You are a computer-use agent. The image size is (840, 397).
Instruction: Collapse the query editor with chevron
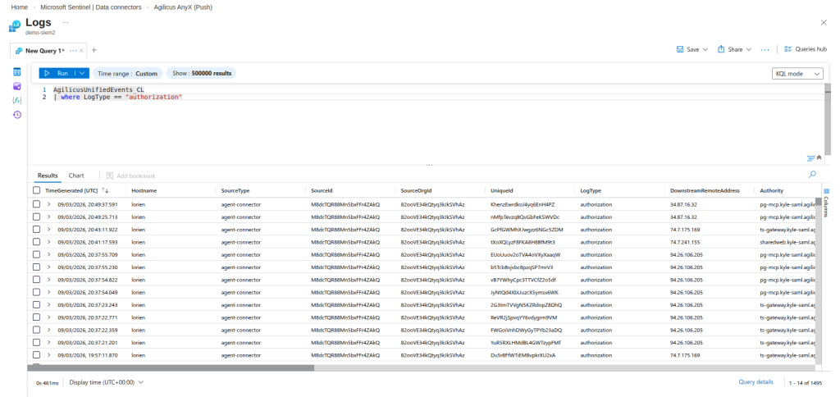819,157
